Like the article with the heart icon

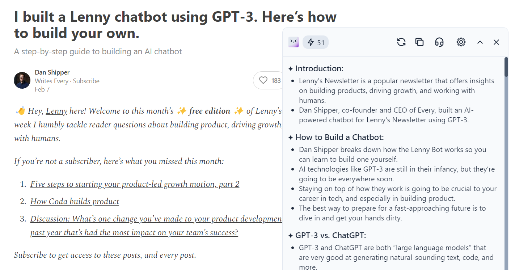tap(263, 80)
